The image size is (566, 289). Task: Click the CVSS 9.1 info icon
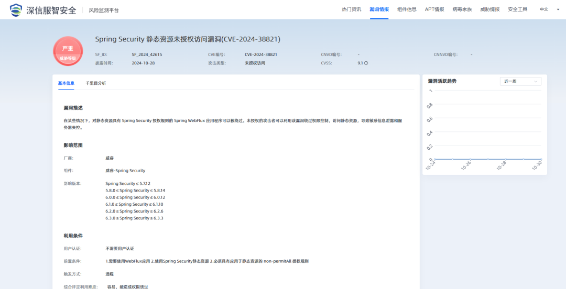point(366,63)
